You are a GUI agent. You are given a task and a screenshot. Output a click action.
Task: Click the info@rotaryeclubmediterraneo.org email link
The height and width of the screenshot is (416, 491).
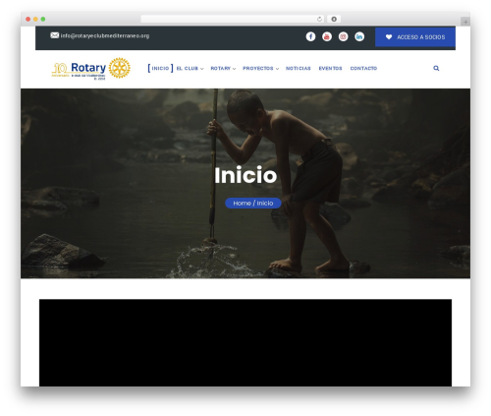[x=105, y=35]
